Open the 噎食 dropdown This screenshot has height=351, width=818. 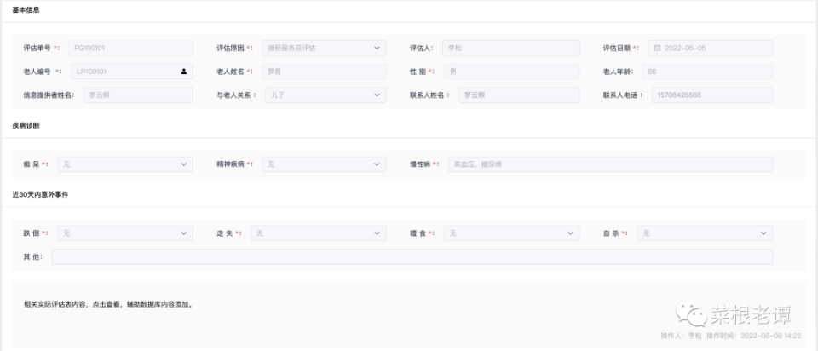coord(512,233)
